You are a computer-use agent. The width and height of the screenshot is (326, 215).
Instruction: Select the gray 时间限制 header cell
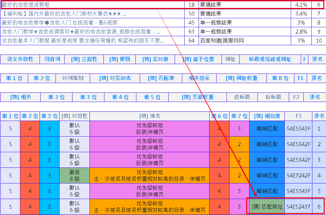pos(73,78)
